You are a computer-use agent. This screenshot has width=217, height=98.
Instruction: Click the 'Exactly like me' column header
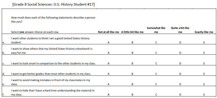click(204, 32)
